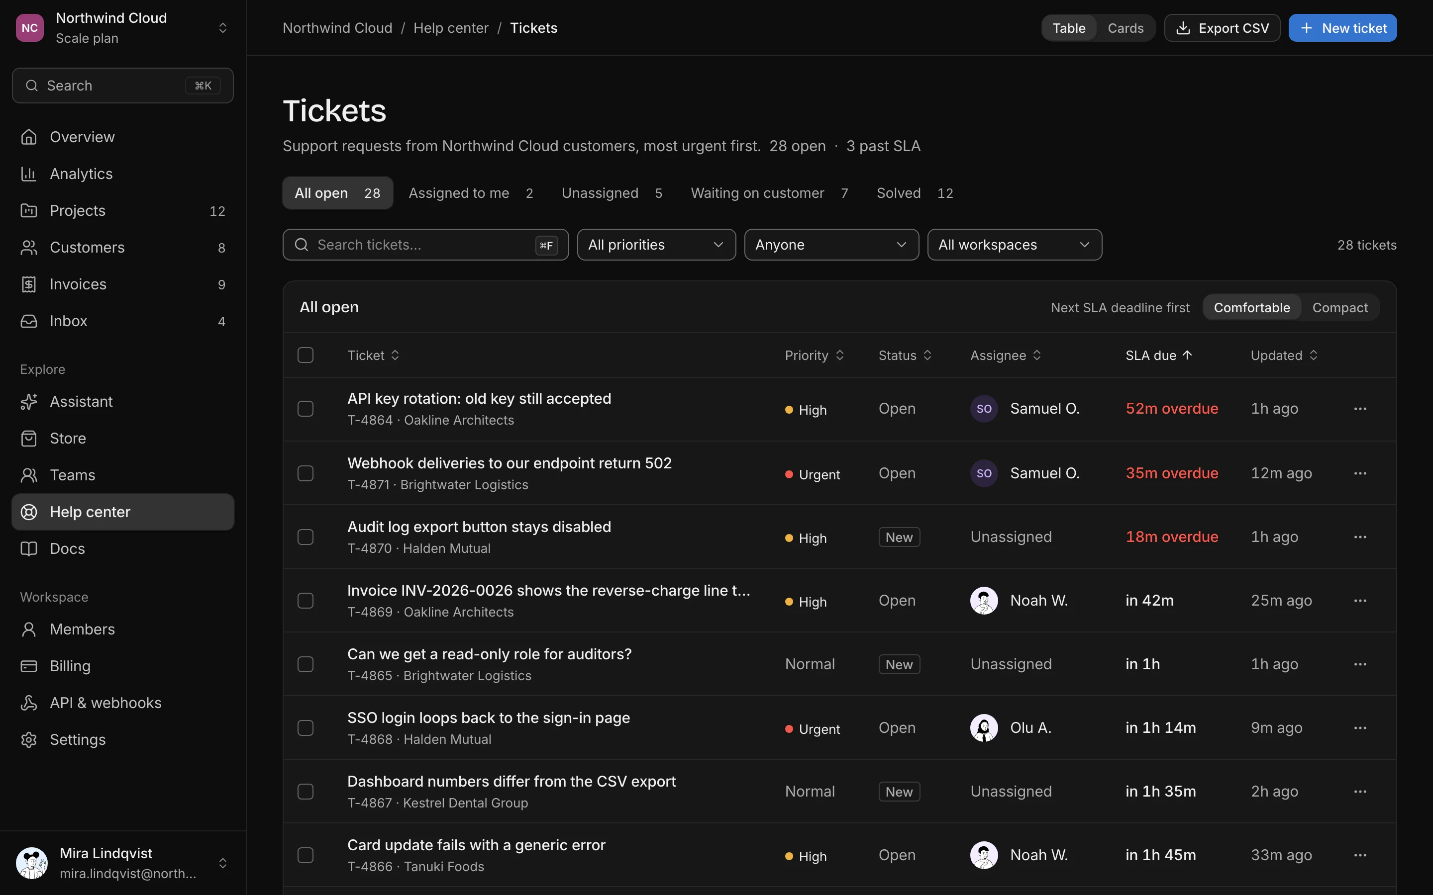Check the SSO login loops ticket checkbox
The image size is (1433, 895).
click(306, 727)
